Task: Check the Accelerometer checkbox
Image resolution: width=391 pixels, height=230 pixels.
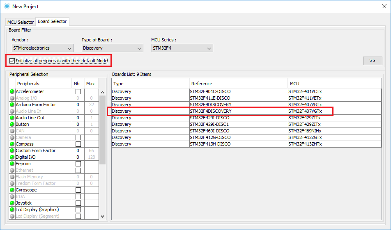Action: pos(78,92)
